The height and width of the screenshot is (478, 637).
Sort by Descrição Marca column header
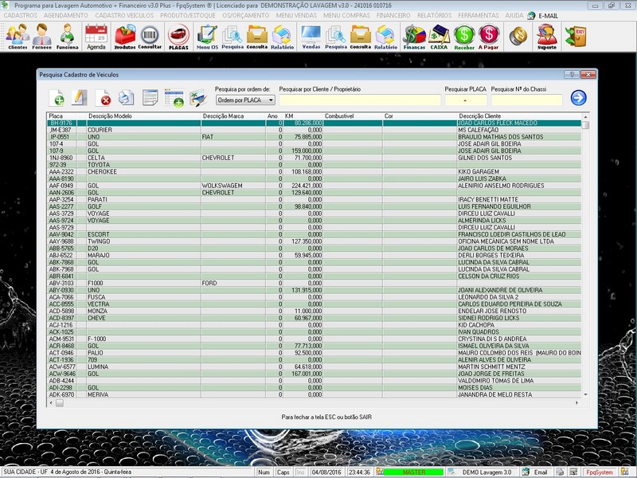pos(223,116)
